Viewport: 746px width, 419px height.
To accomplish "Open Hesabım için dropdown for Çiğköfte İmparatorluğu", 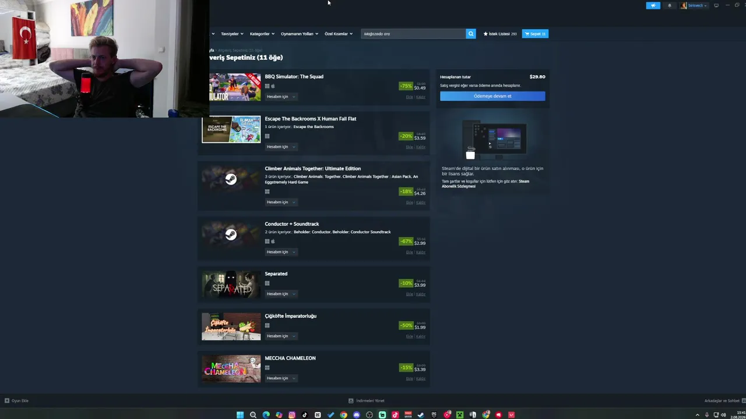I will 281,336.
